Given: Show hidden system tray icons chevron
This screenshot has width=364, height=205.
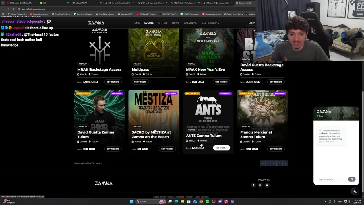Looking at the screenshot, I should point(326,202).
